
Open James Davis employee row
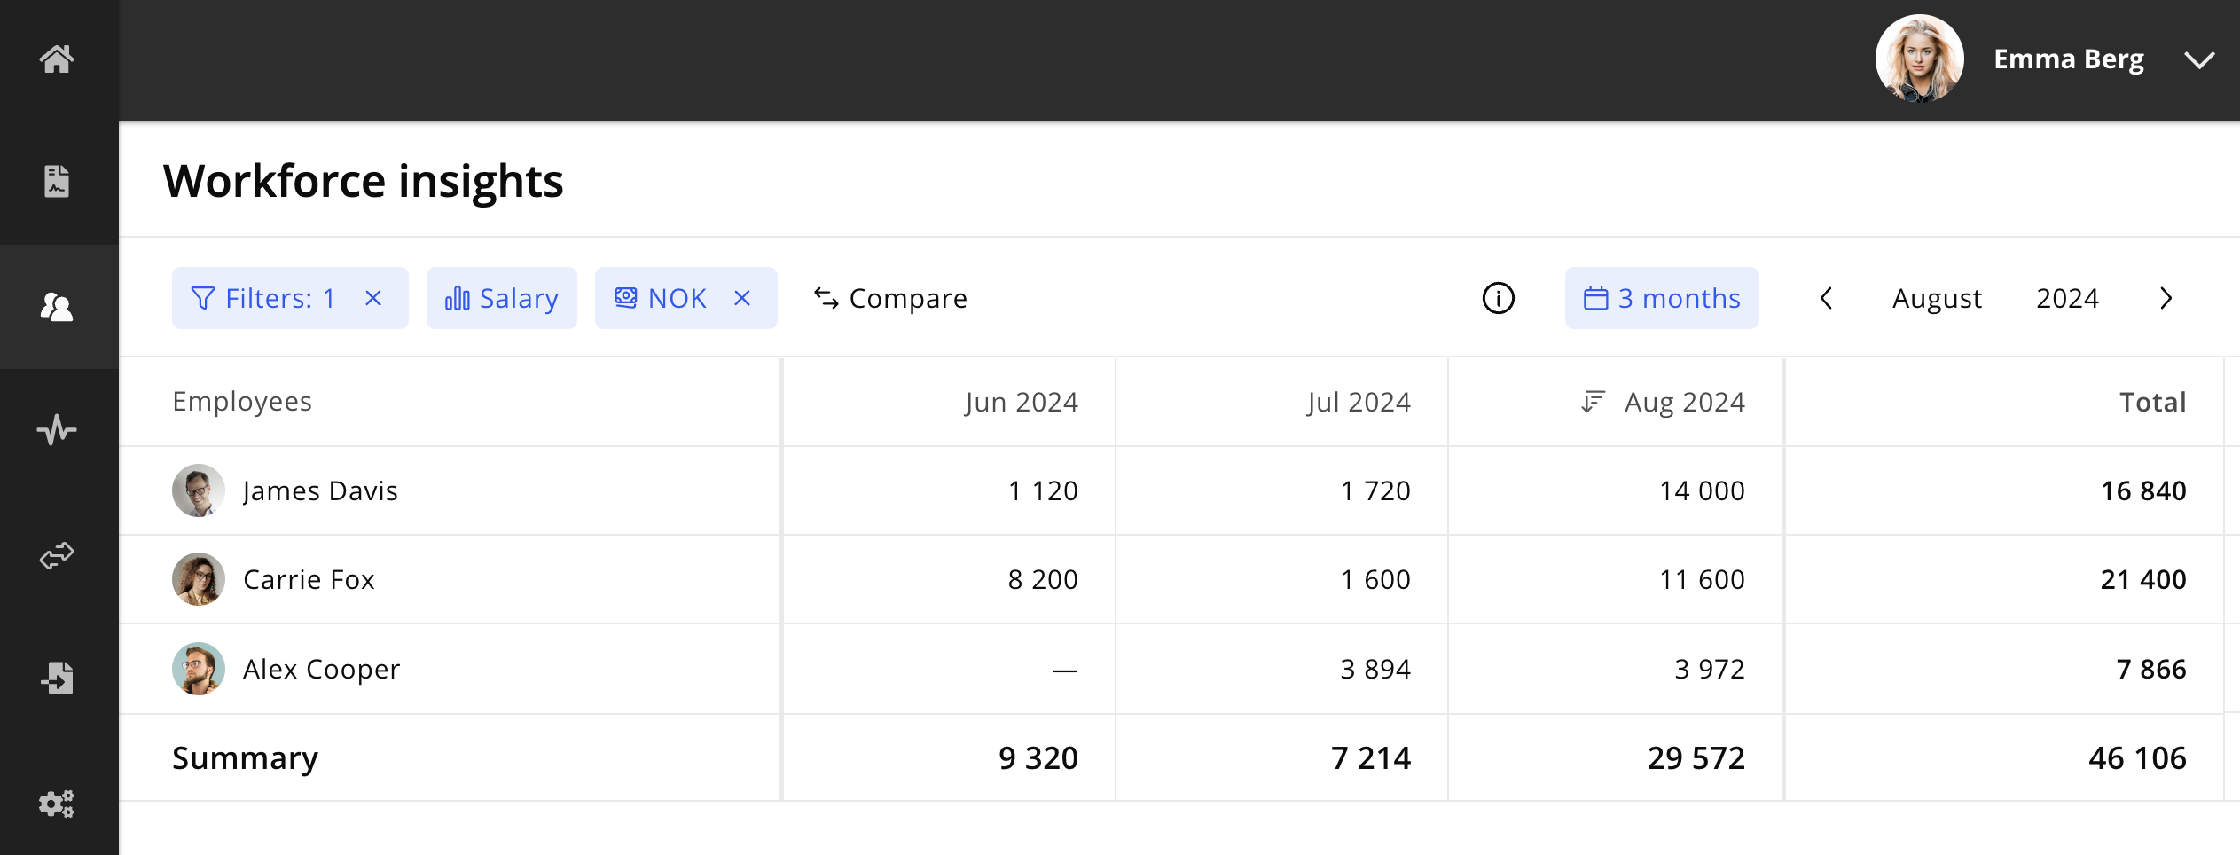[320, 491]
